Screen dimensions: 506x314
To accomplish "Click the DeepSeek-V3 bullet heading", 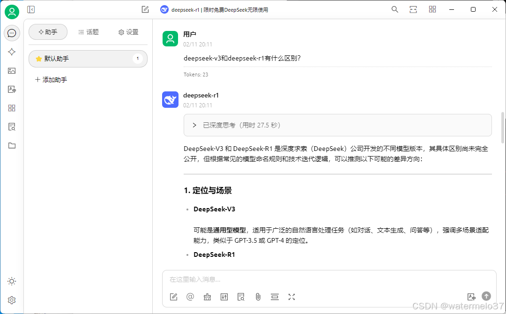I will tap(214, 209).
